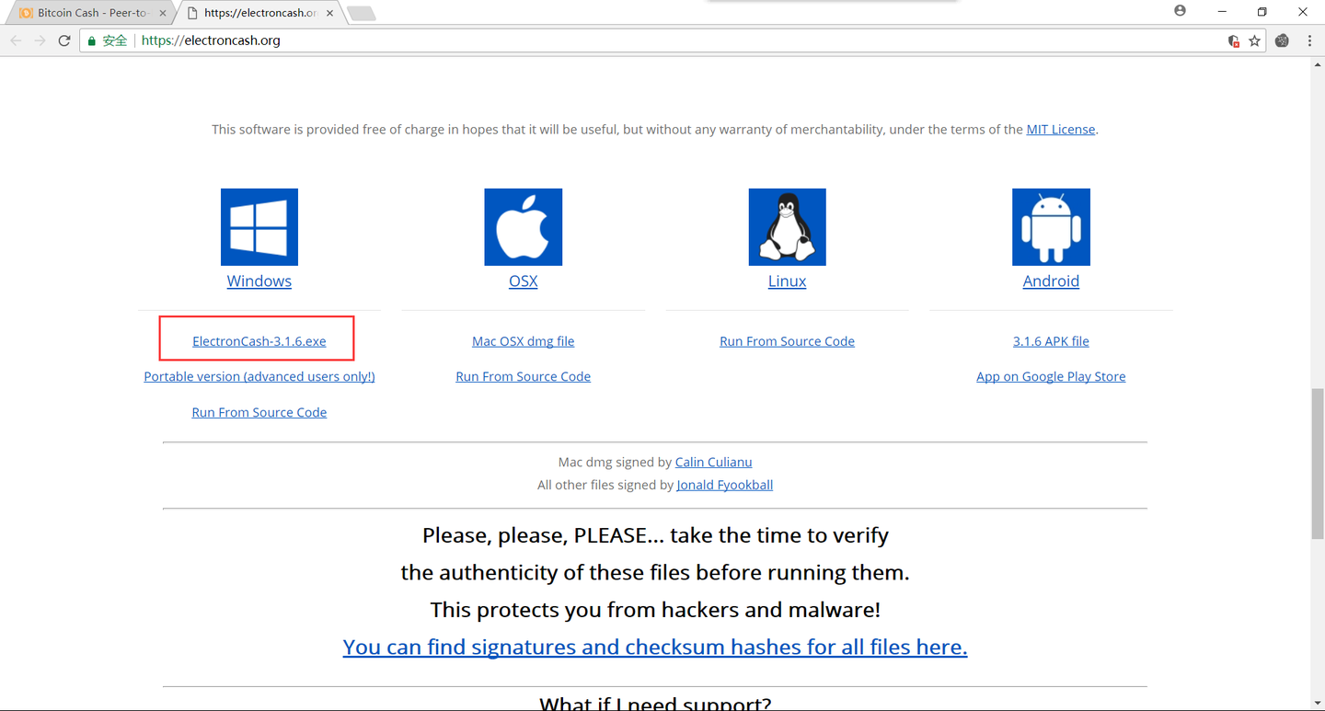
Task: Switch to the Bitcoin Cash tab
Action: [90, 13]
